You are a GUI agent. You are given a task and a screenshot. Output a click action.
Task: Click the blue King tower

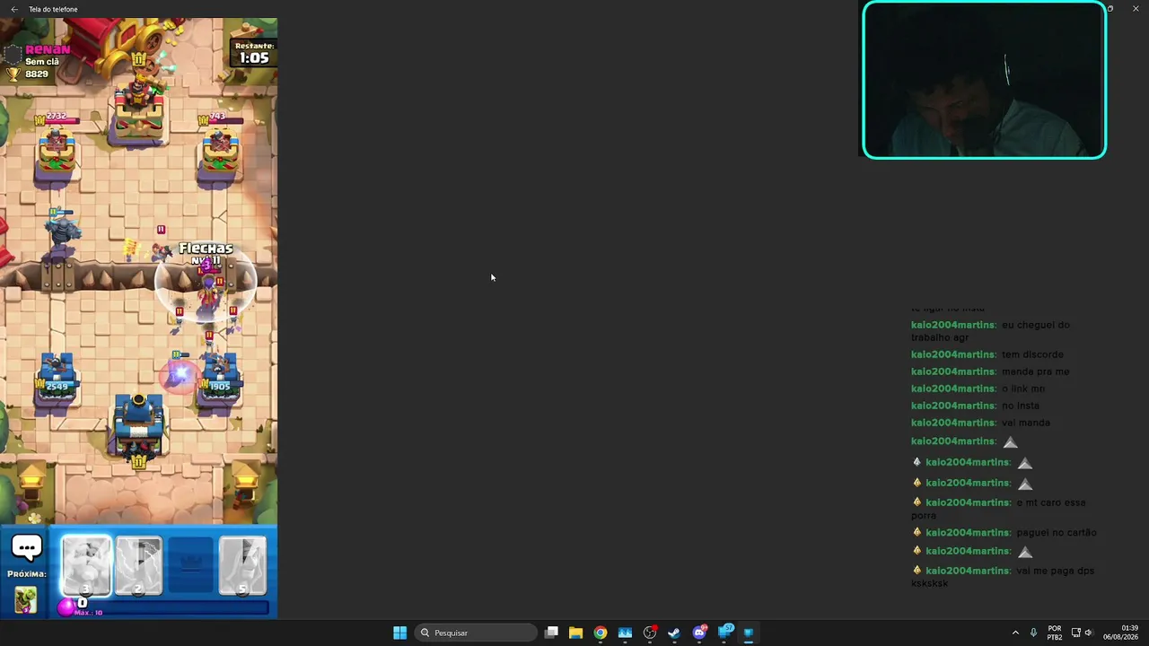coord(138,426)
